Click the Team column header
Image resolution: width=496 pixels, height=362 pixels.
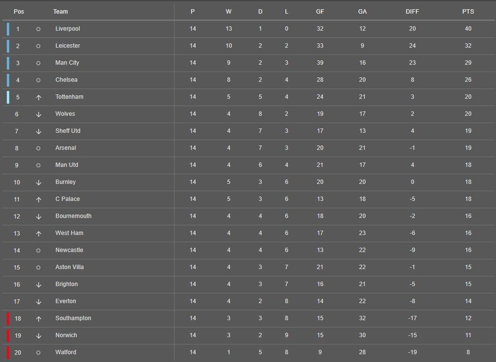61,12
